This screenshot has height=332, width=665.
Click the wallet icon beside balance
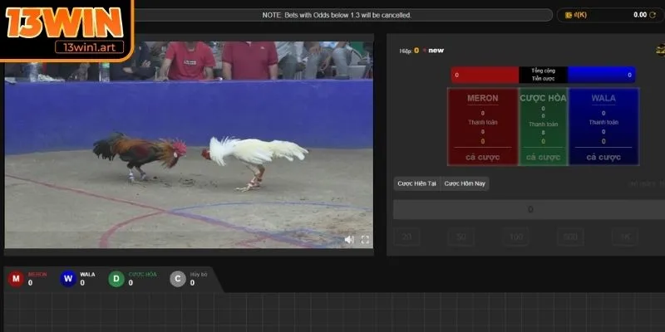[x=569, y=15]
